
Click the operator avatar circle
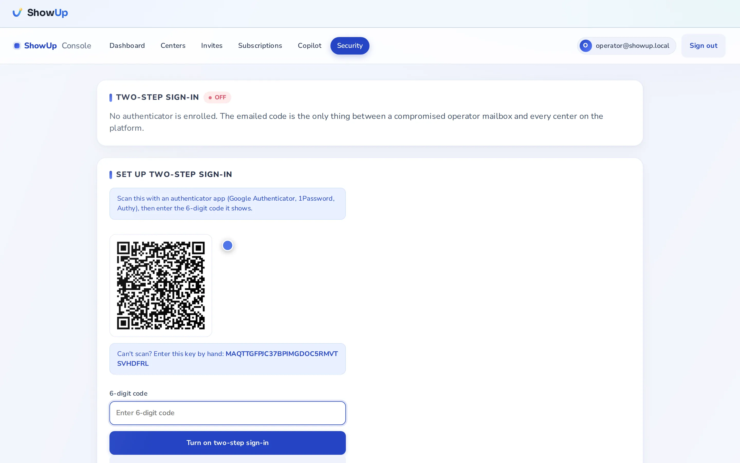tap(586, 46)
